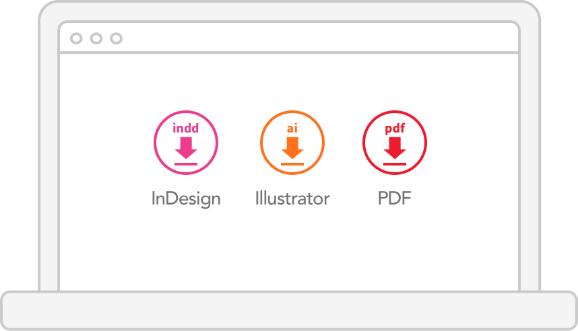
Task: Click the "ai" text inside orange circle
Action: 292,128
